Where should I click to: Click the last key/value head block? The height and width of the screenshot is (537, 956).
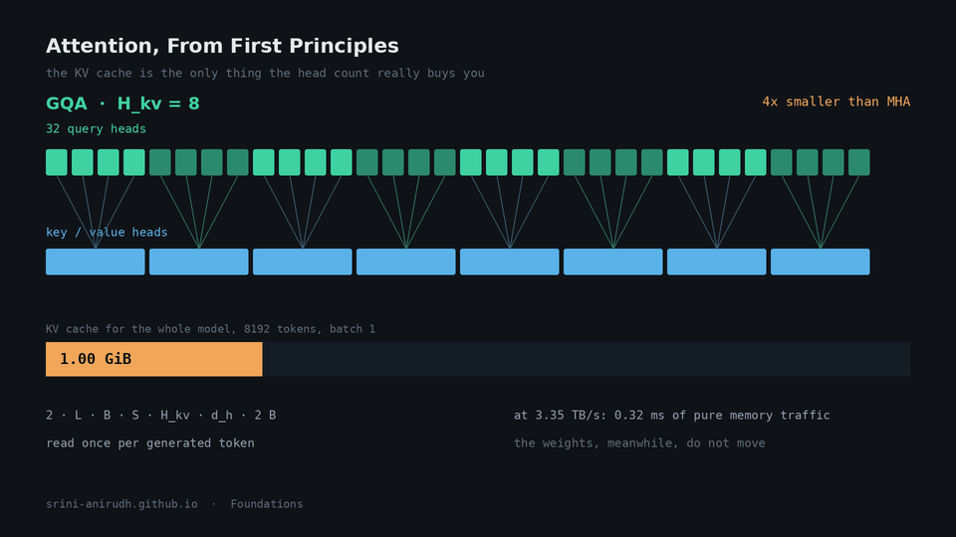(820, 262)
